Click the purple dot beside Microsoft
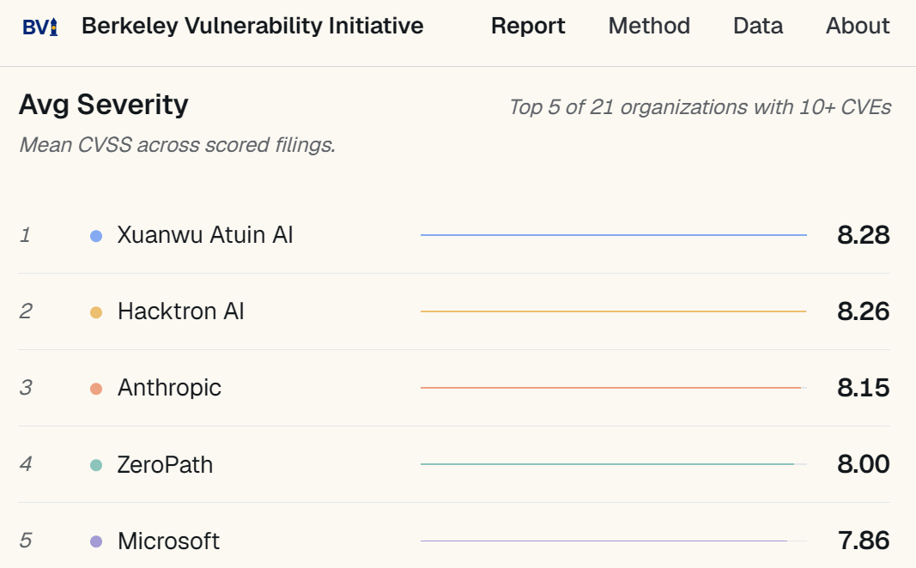This screenshot has height=568, width=916. 96,541
